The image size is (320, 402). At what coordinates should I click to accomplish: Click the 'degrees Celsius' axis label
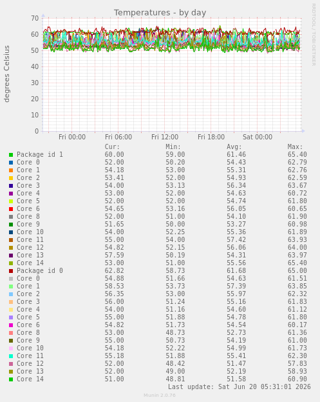tap(6, 74)
